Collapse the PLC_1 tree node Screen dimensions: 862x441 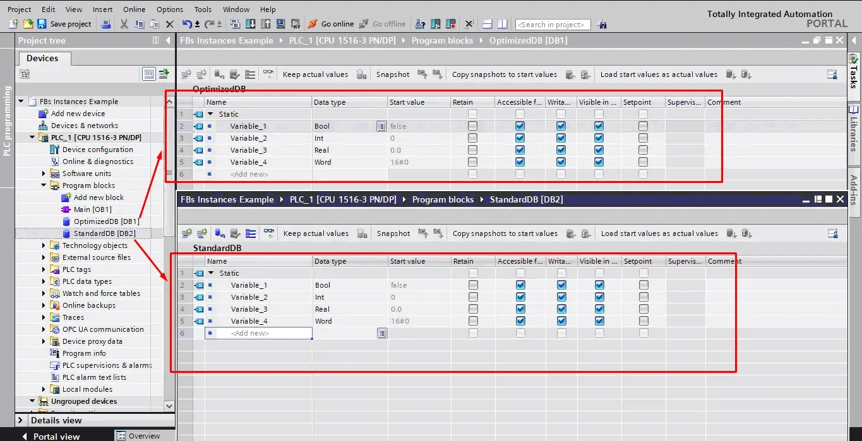pos(32,138)
